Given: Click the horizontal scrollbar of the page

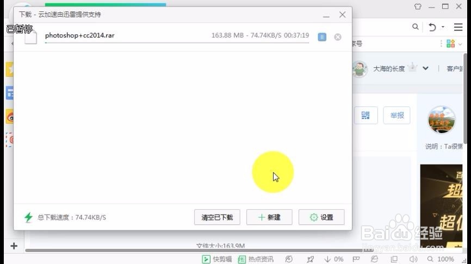Looking at the screenshot, I should coord(199,250).
